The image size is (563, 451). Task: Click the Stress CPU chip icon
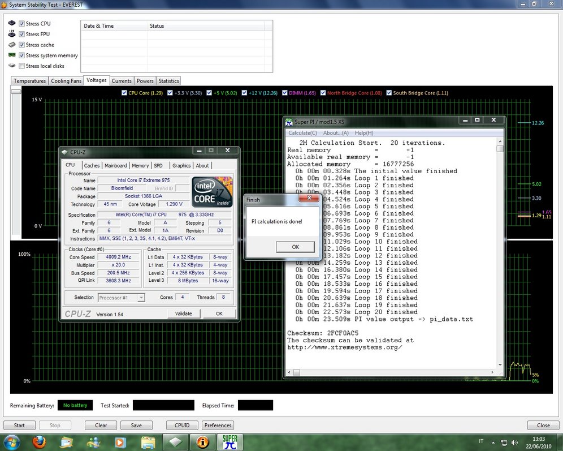pyautogui.click(x=12, y=23)
